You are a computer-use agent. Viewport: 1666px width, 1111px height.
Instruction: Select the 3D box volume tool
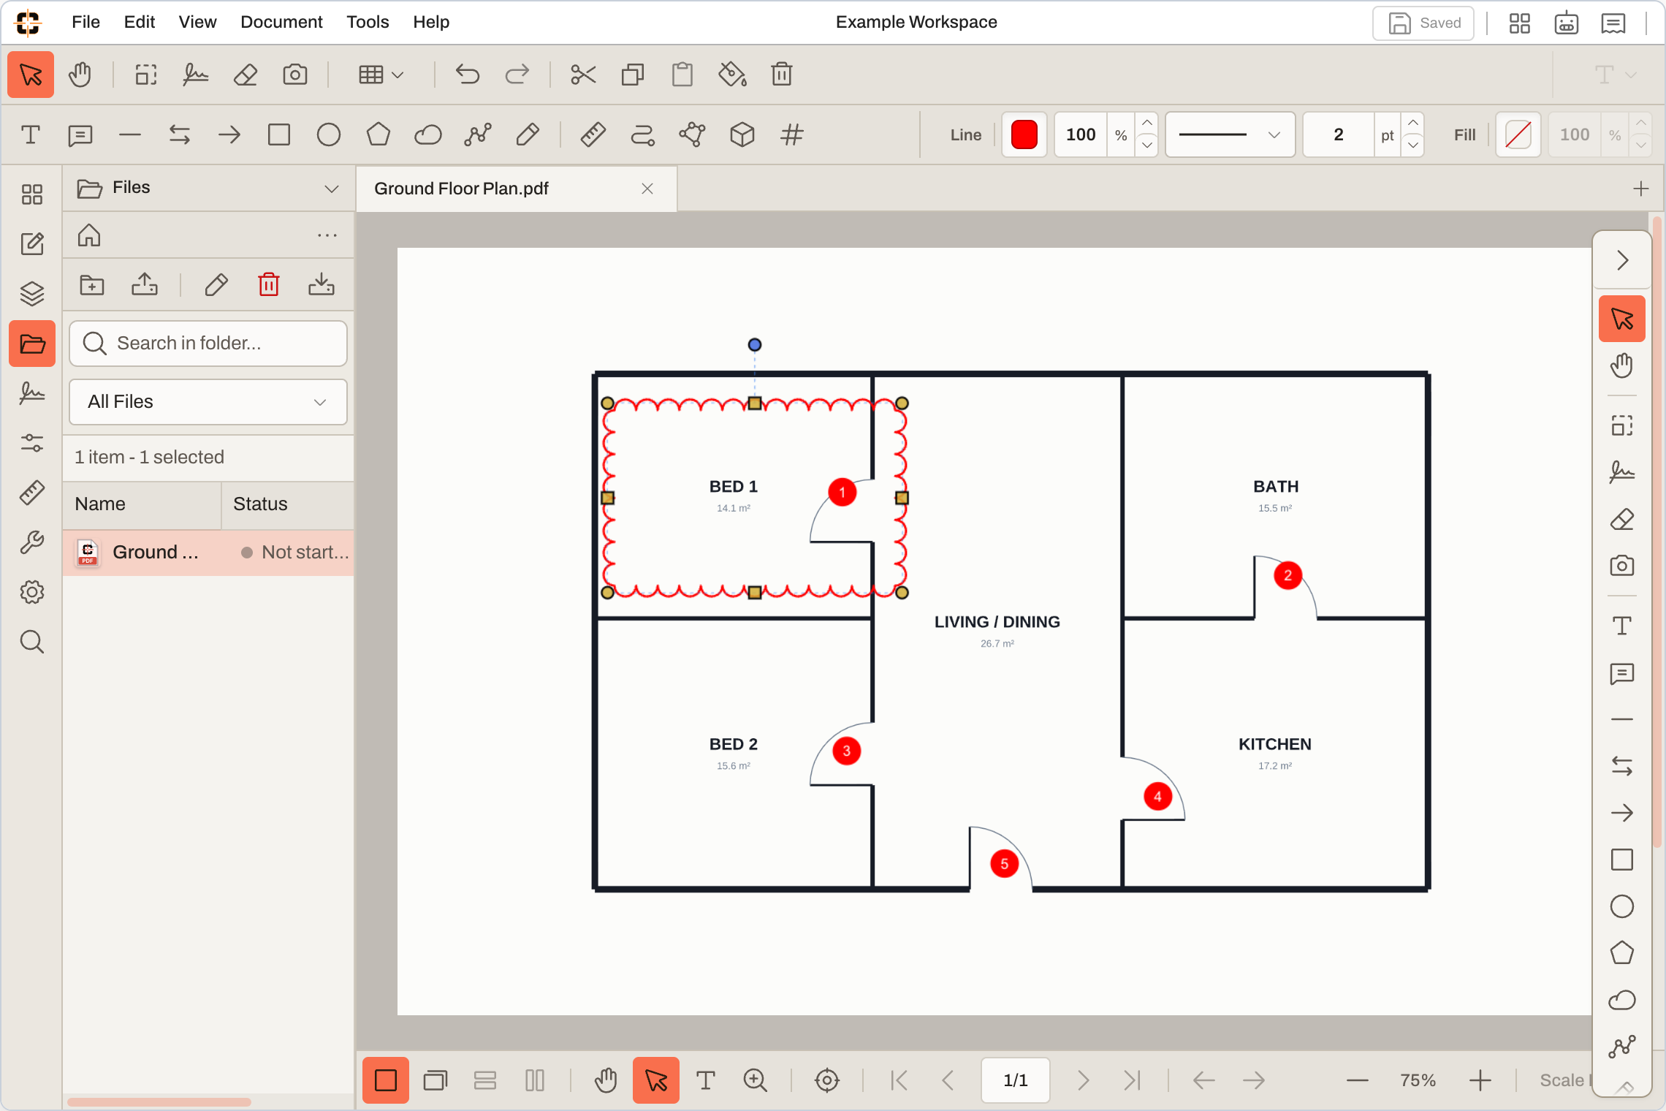742,134
